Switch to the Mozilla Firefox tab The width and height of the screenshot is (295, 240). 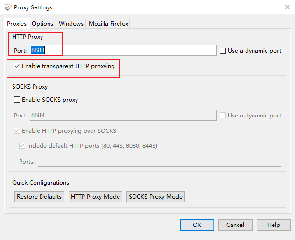point(108,24)
